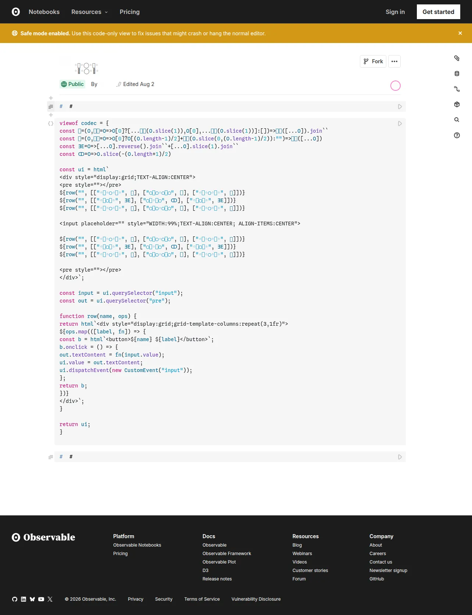Open the footer Pricing link
Image resolution: width=472 pixels, height=615 pixels.
(121, 554)
